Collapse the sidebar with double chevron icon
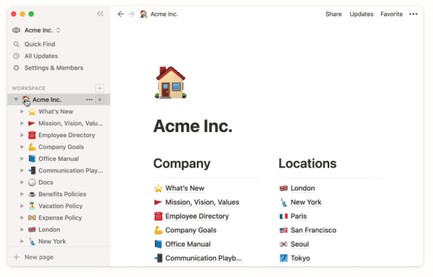 100,14
